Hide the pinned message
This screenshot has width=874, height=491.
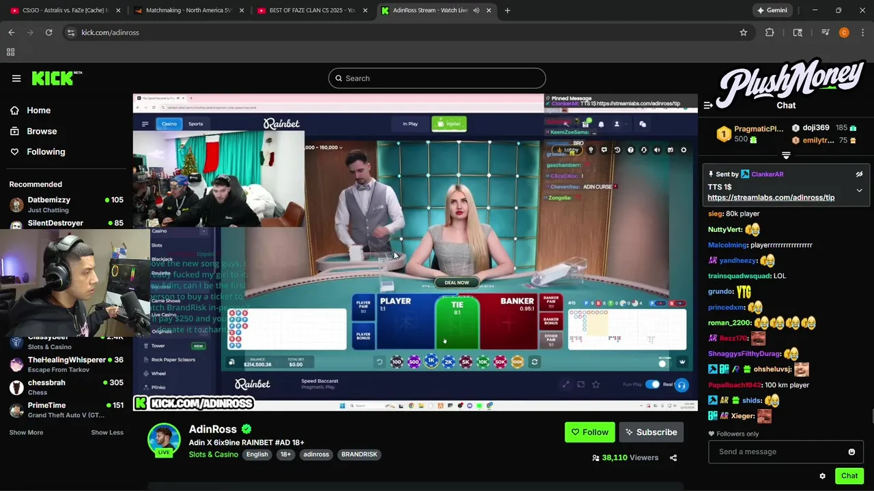pyautogui.click(x=859, y=174)
